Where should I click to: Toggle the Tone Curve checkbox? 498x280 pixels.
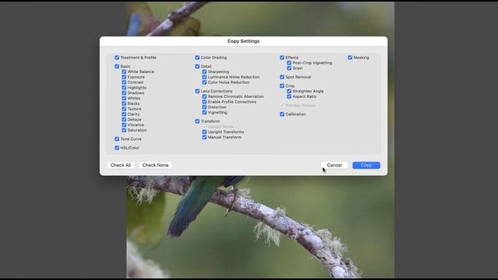(117, 139)
